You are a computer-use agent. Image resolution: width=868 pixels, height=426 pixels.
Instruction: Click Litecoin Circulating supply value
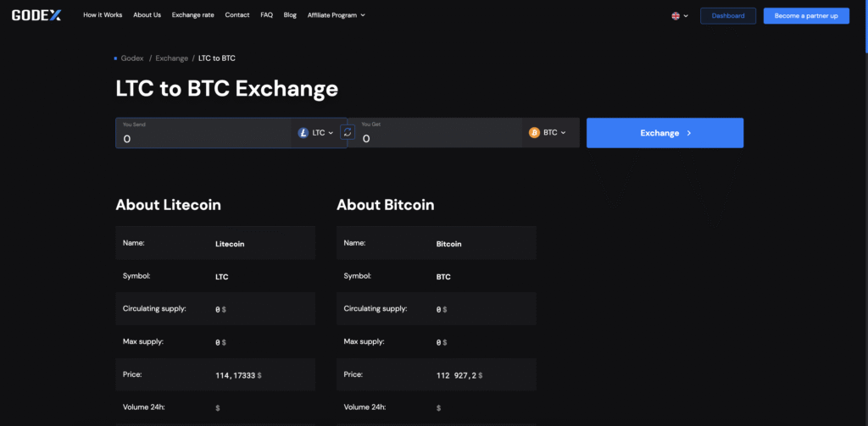(x=220, y=310)
